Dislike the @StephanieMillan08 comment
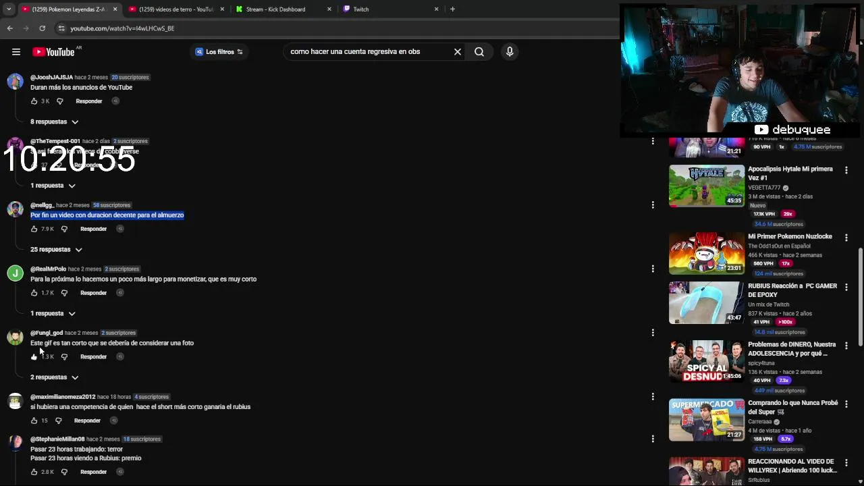The width and height of the screenshot is (864, 486). (x=64, y=472)
